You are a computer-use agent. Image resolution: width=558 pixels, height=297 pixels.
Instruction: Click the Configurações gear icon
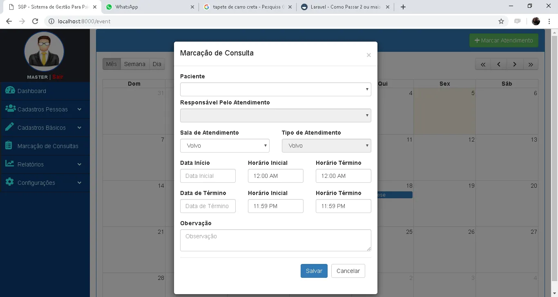click(10, 182)
